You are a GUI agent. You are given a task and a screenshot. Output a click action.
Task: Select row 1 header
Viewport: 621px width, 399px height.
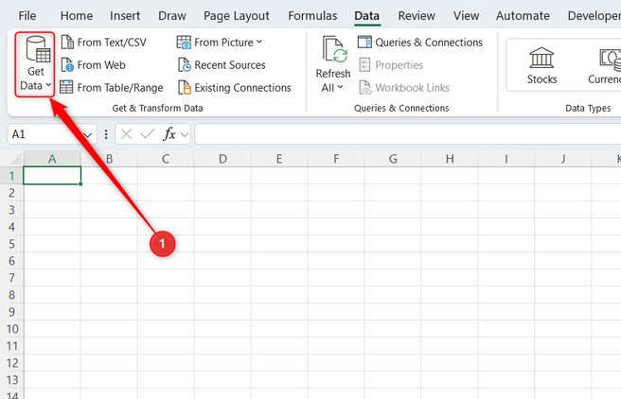click(12, 176)
